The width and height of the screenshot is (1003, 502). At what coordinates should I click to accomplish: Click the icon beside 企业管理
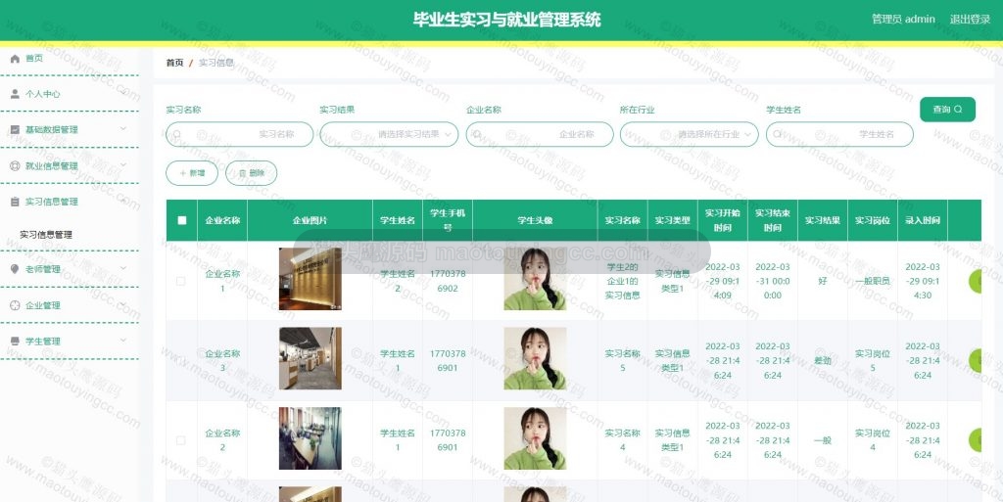pyautogui.click(x=15, y=305)
